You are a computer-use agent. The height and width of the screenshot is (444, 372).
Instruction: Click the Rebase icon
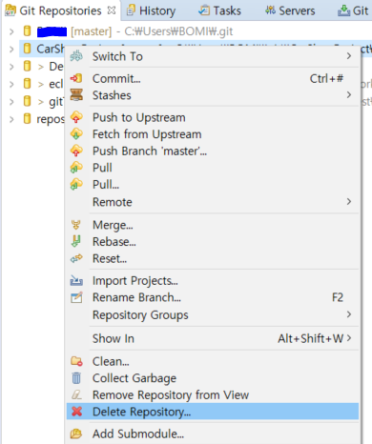(76, 241)
